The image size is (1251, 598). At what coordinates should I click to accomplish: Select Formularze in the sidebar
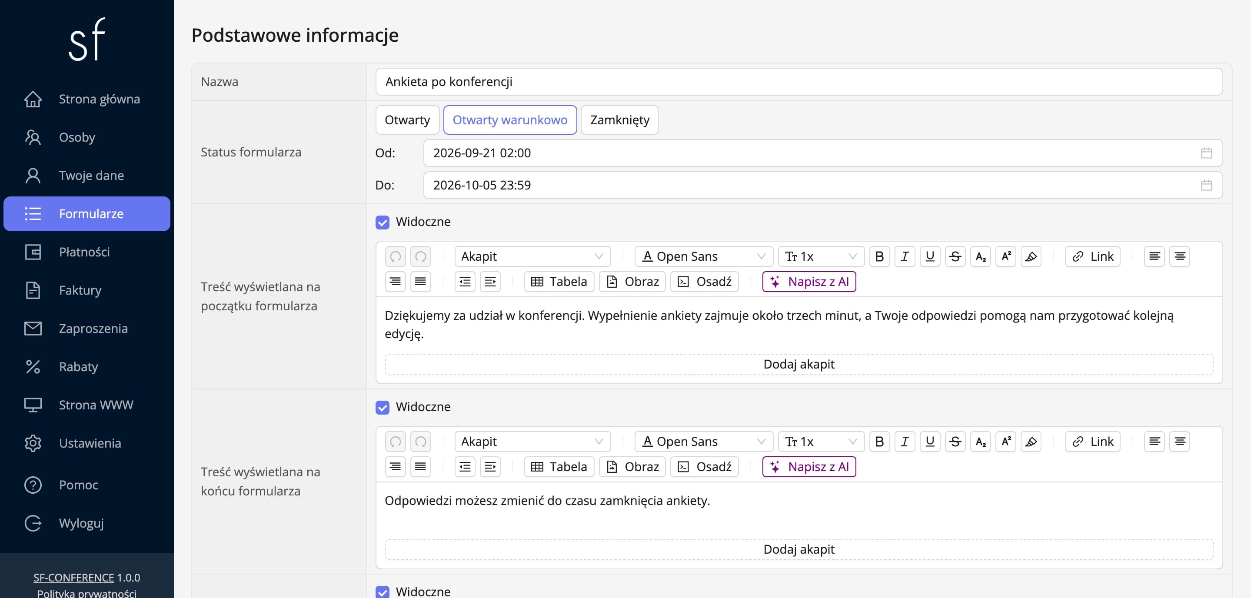[x=87, y=213]
